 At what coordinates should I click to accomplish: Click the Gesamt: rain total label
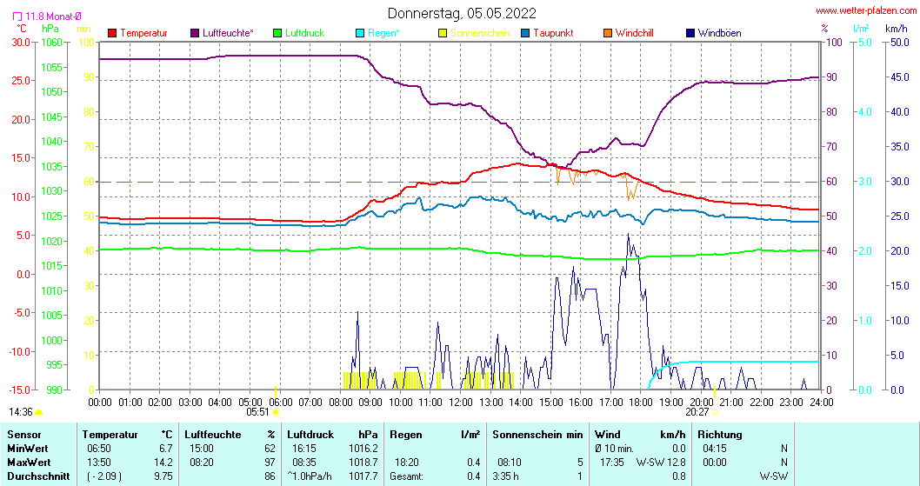coord(406,476)
